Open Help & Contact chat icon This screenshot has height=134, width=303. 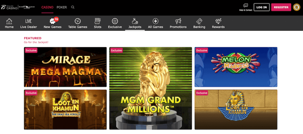(x=246, y=5)
